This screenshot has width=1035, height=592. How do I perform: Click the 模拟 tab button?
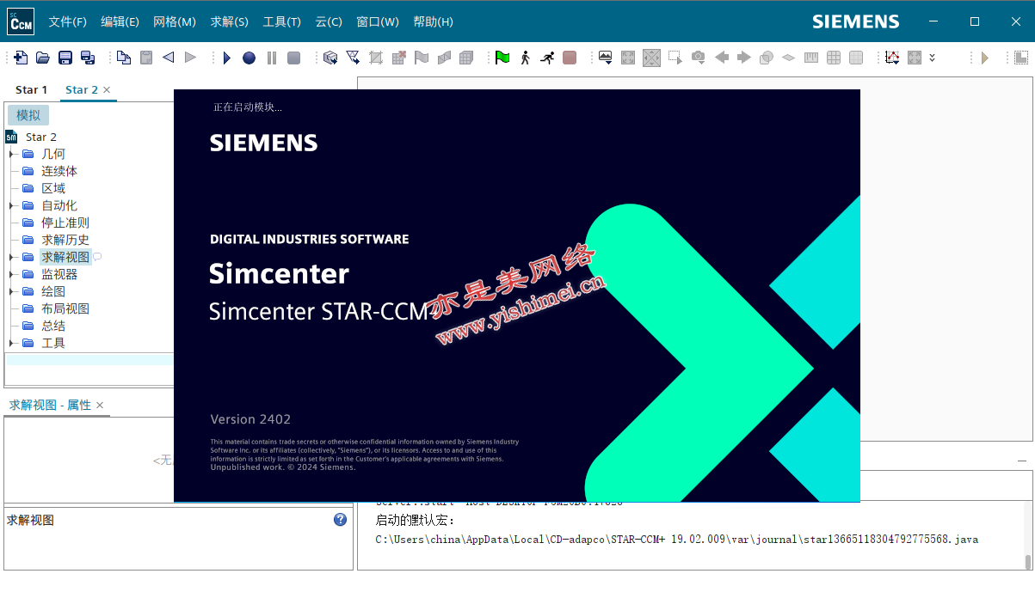pos(28,115)
